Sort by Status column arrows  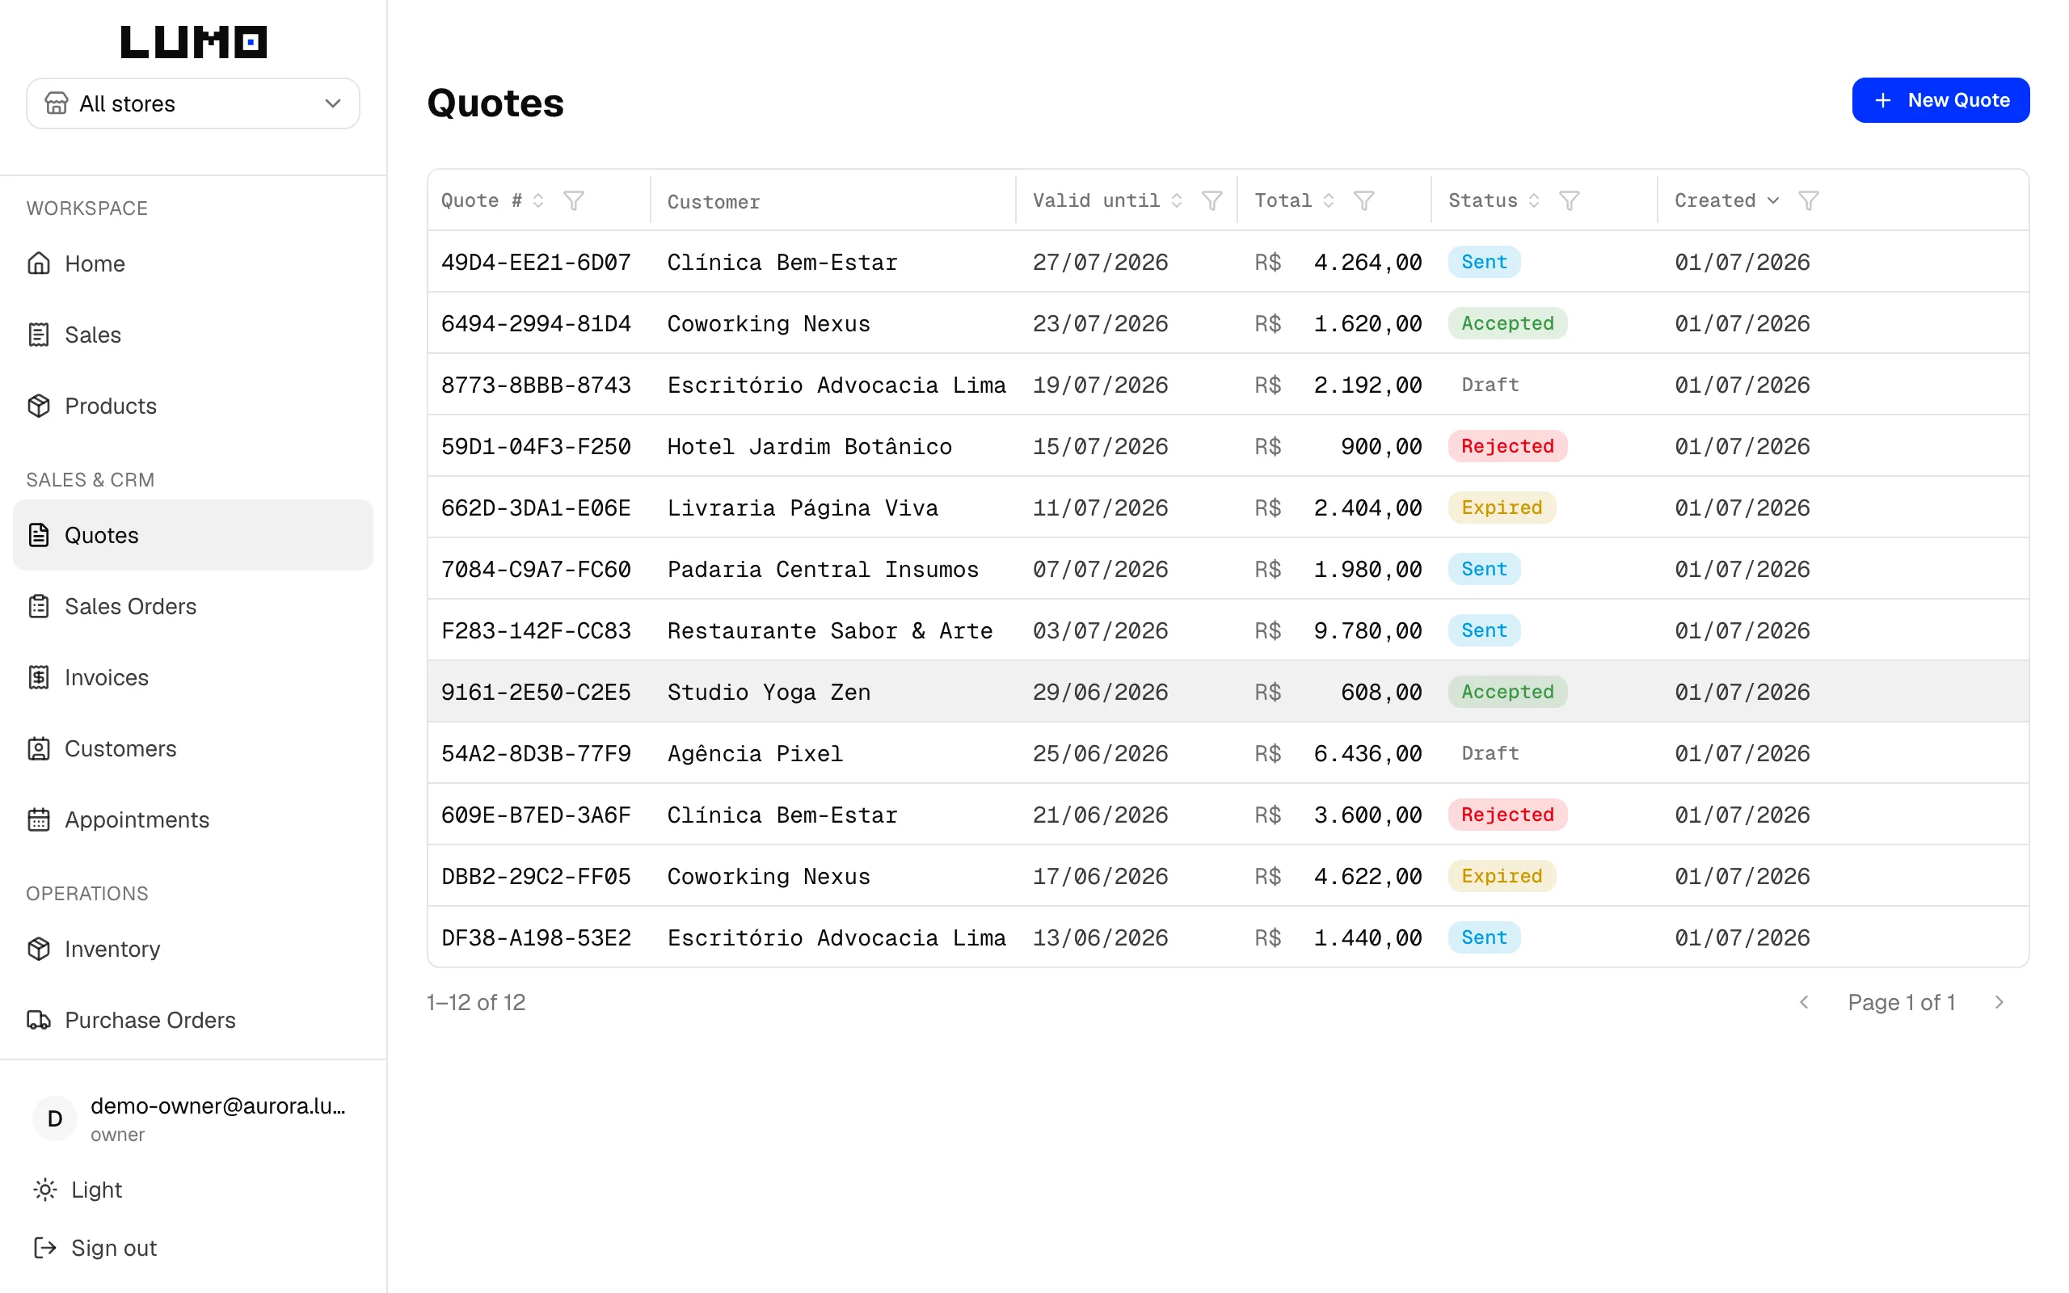(x=1534, y=200)
